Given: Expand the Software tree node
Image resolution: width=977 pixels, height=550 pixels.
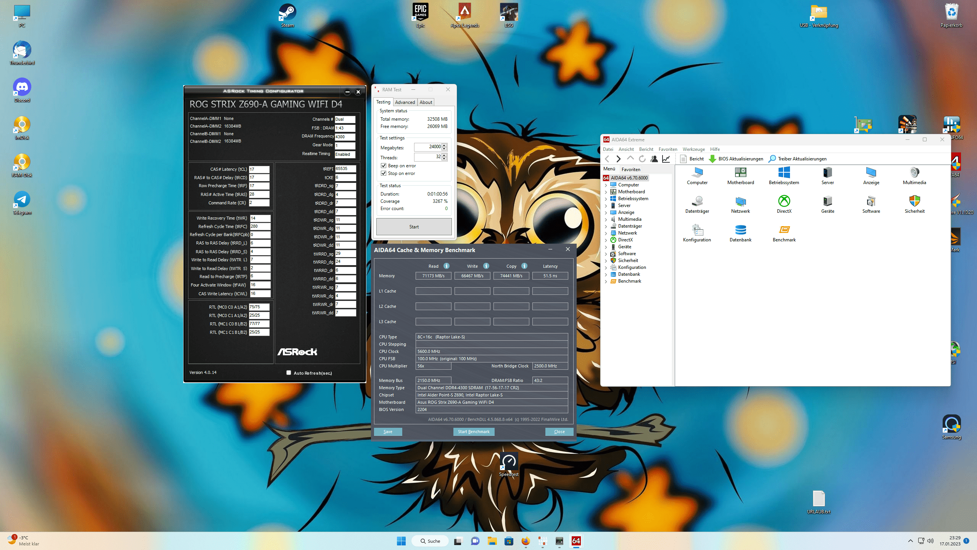Looking at the screenshot, I should (606, 254).
